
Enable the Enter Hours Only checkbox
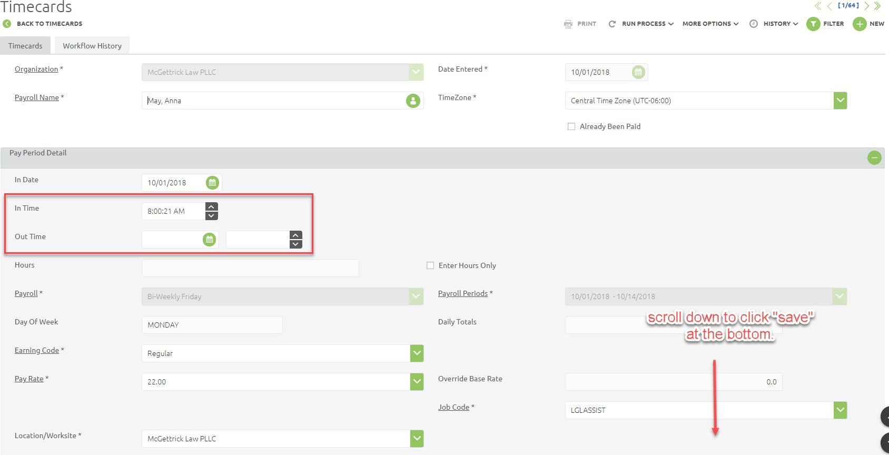[x=430, y=265]
